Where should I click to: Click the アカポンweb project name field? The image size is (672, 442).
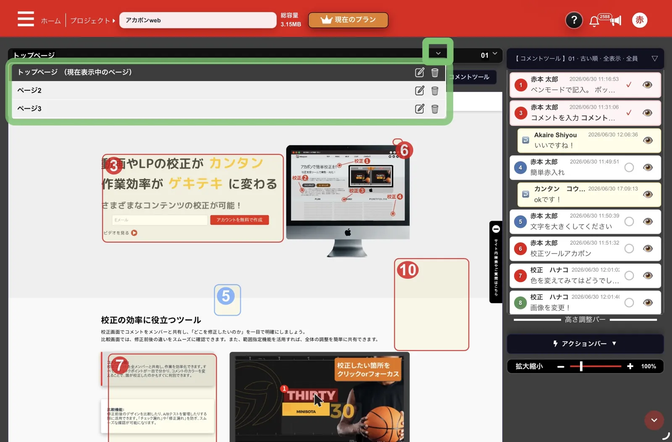point(198,20)
